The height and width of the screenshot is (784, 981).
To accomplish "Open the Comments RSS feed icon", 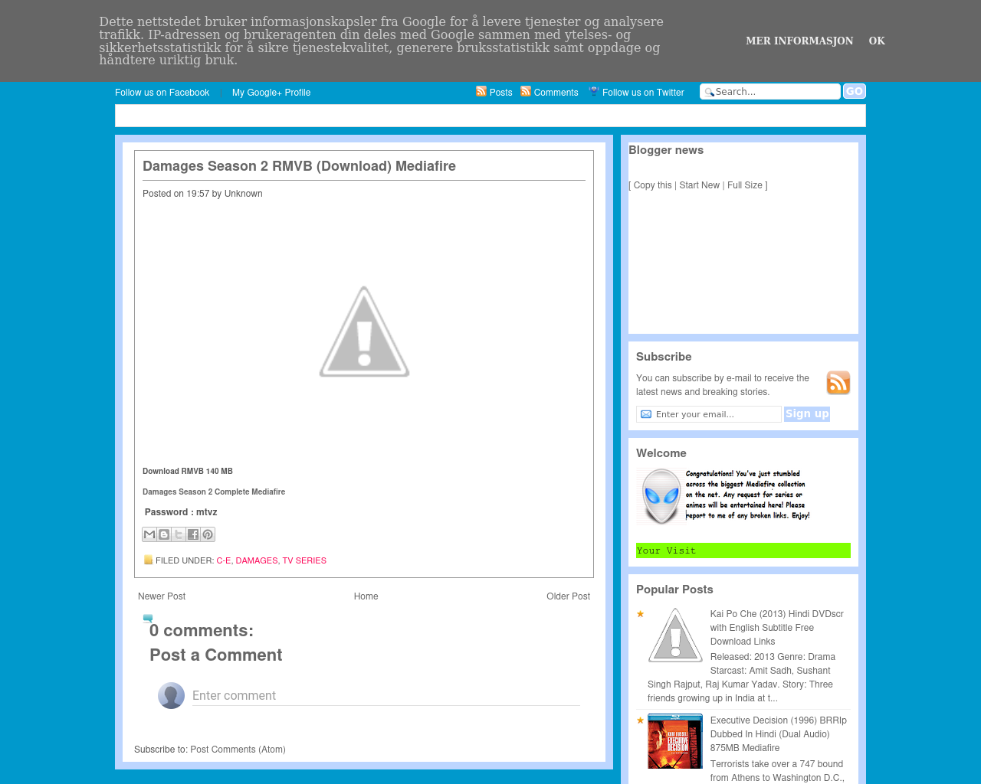I will 526,91.
